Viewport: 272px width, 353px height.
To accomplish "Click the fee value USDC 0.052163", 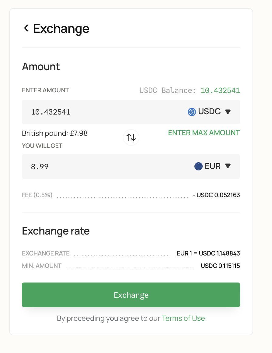I will coord(216,195).
